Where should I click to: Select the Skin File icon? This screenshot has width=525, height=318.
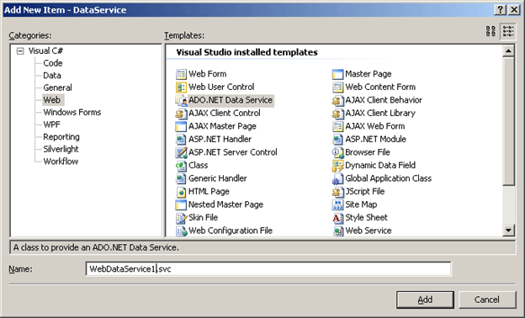point(181,218)
